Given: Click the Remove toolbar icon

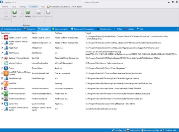Looking at the screenshot, I should pyautogui.click(x=48, y=12).
